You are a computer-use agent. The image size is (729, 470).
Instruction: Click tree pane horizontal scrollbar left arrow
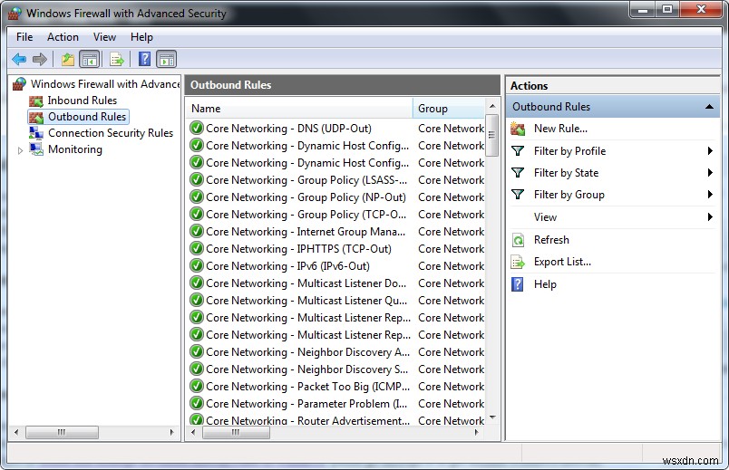click(x=16, y=432)
